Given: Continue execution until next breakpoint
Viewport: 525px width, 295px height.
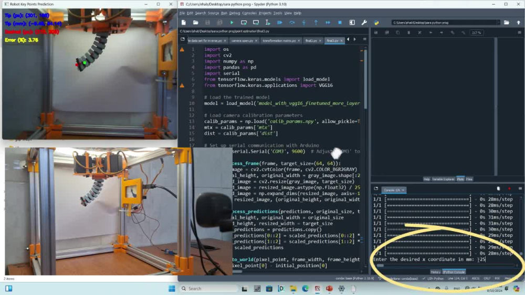Looking at the screenshot, I should coord(328,23).
